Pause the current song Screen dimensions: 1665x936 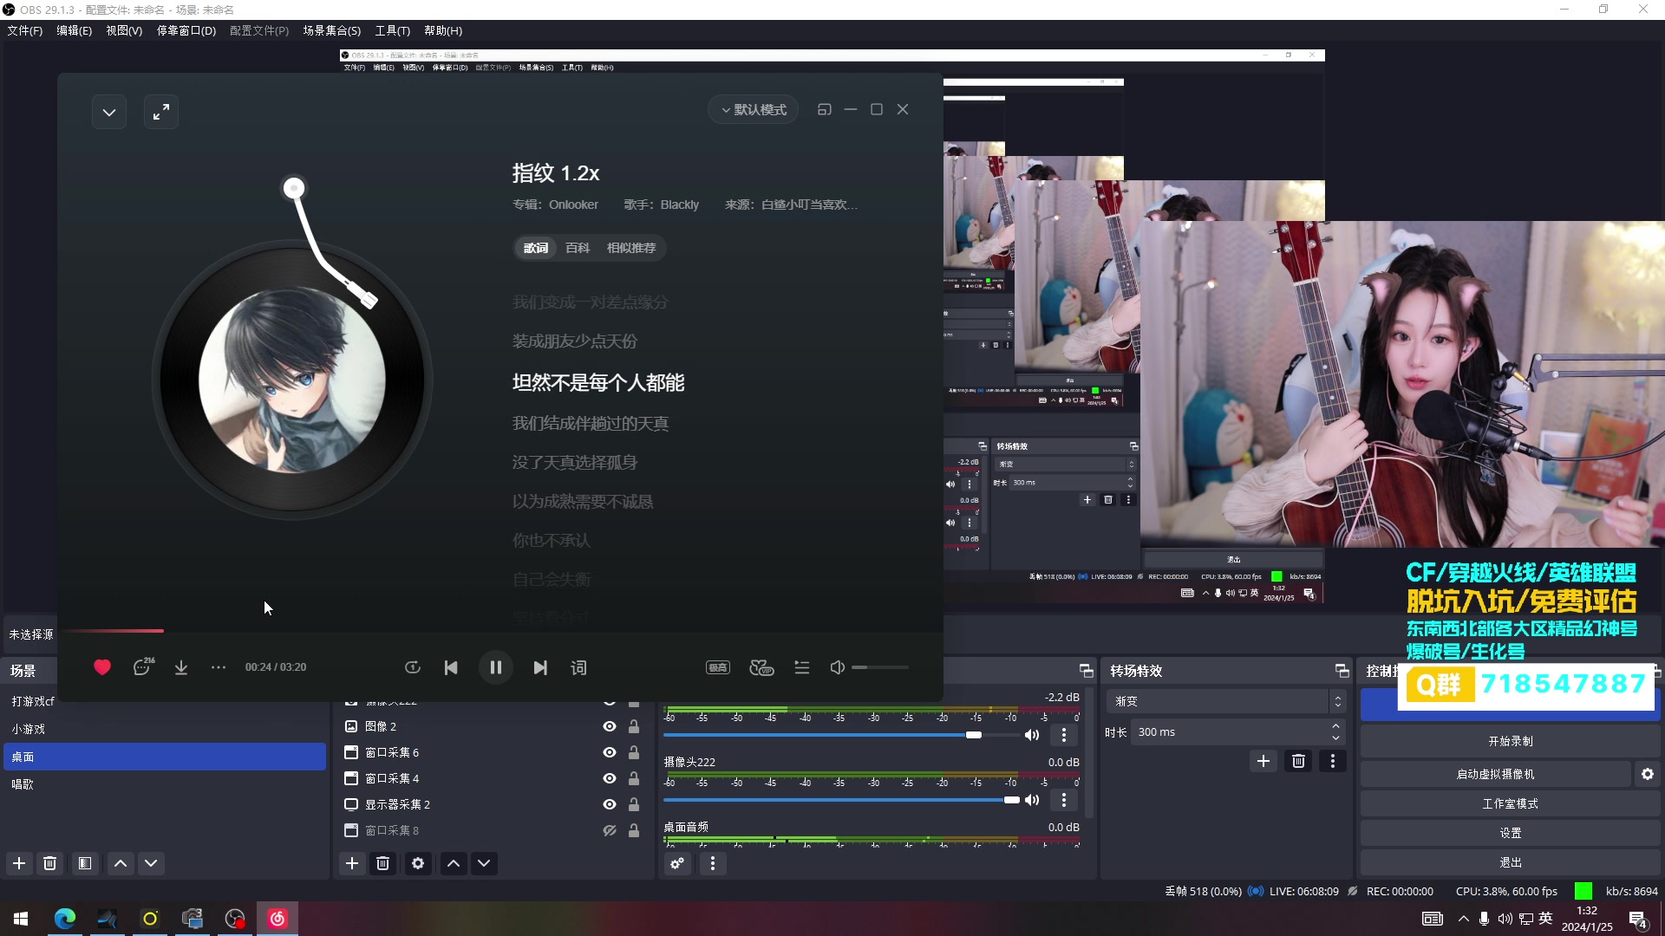pyautogui.click(x=496, y=667)
